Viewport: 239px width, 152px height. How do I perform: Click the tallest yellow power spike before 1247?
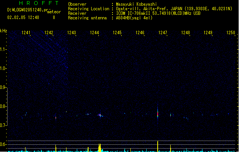coord(158,146)
